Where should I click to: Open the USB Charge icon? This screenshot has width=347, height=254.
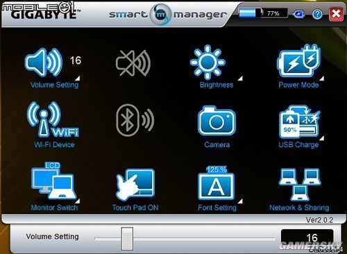pos(299,121)
